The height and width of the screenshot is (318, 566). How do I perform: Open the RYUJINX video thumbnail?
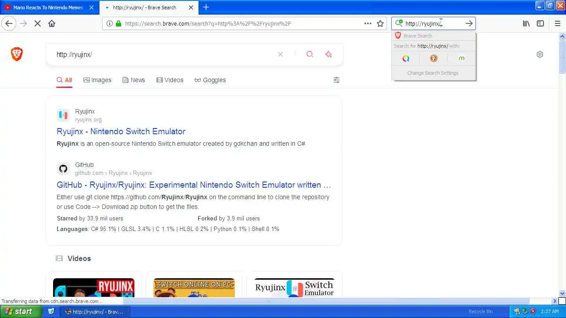94,288
